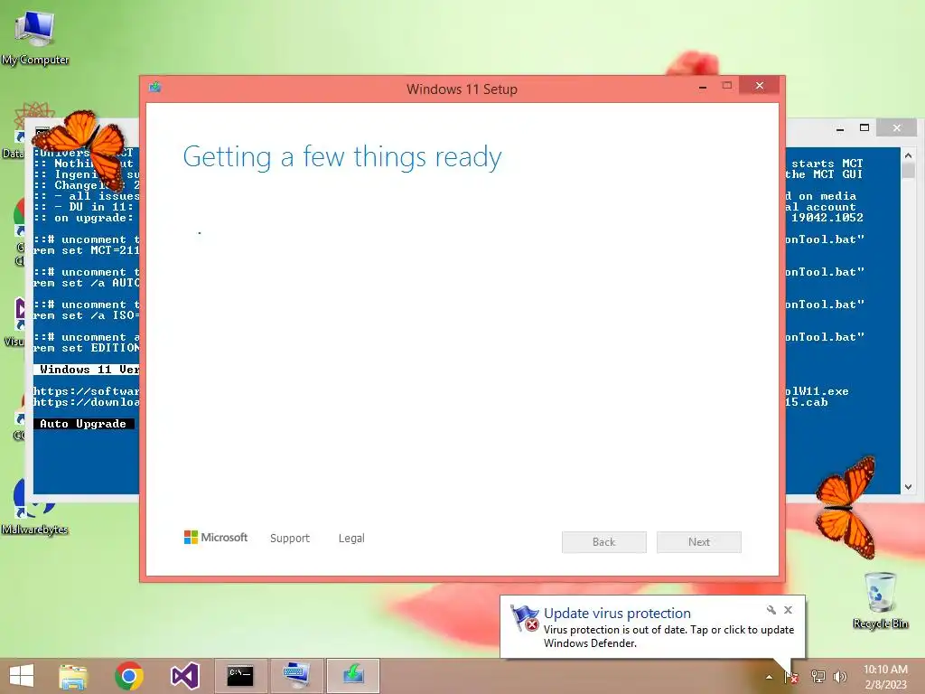Viewport: 925px width, 694px height.
Task: Select Windows 11 Setup taskbar button
Action: tap(353, 676)
